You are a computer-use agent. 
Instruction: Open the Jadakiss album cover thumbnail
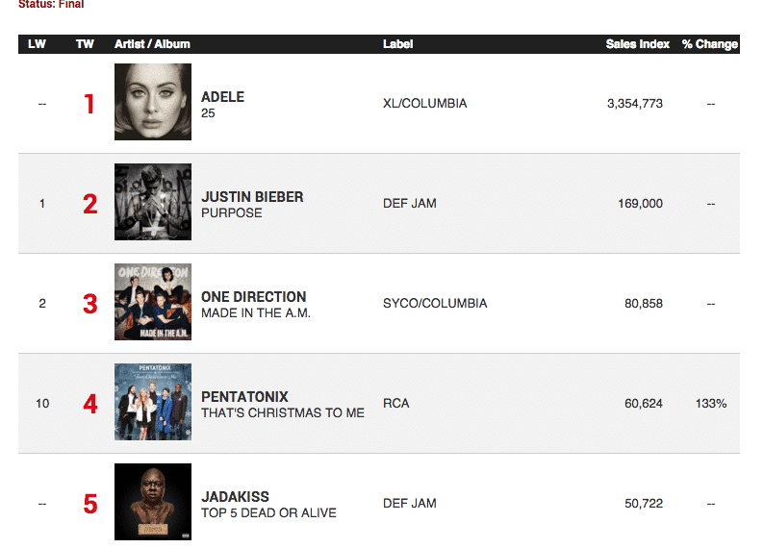point(152,502)
